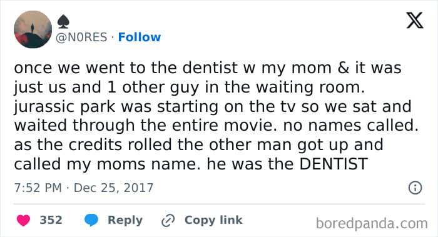Like the tweet with the pink heart
The height and width of the screenshot is (237, 438).
[x=23, y=220]
